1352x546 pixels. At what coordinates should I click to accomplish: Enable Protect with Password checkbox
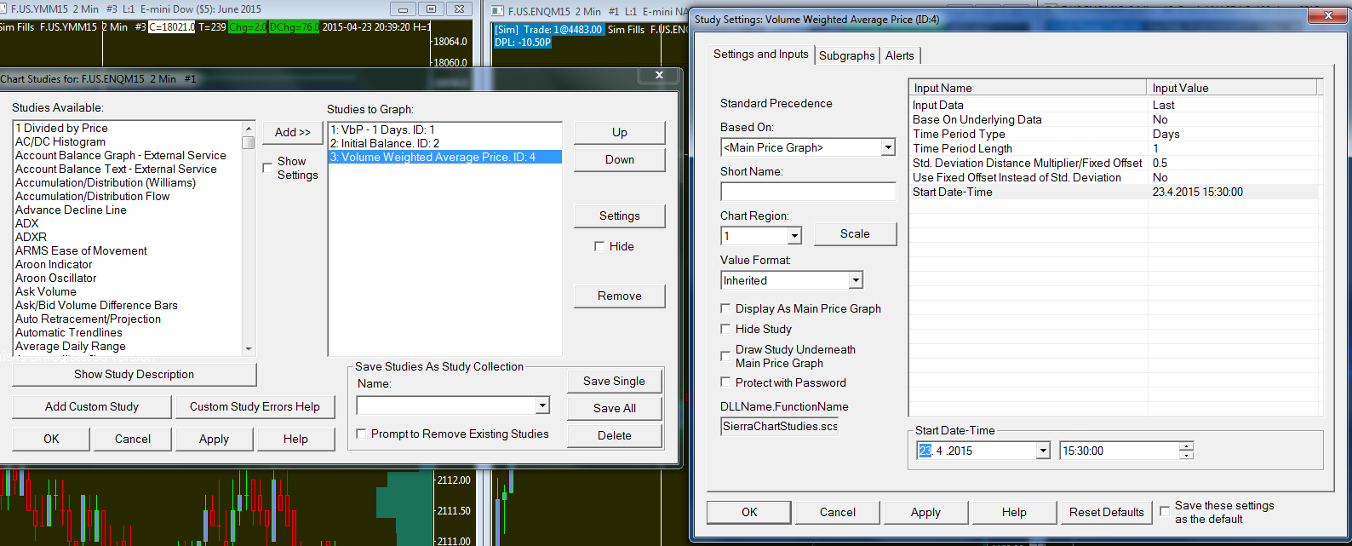pyautogui.click(x=725, y=382)
